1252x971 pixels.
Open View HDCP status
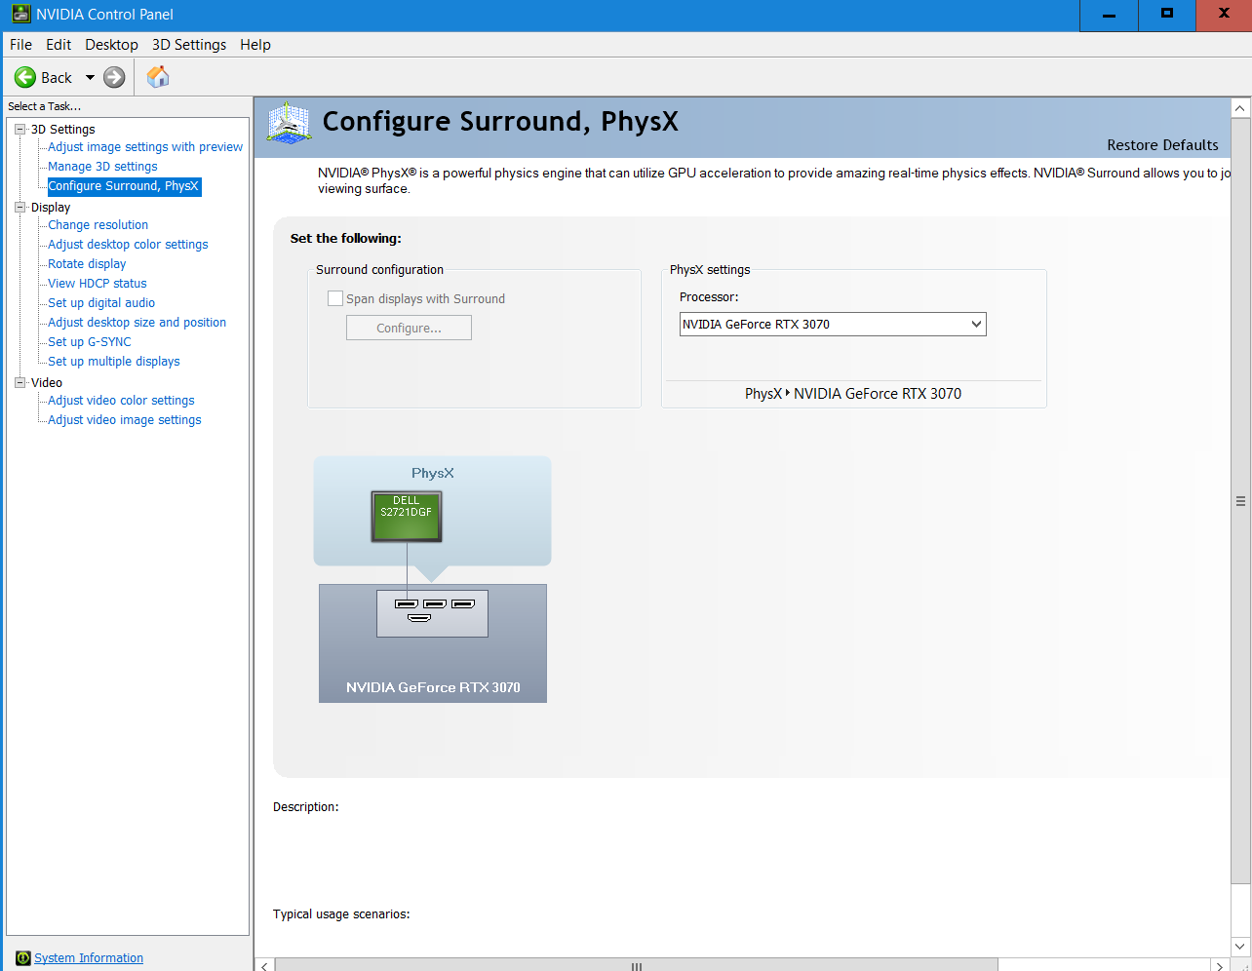click(x=98, y=284)
